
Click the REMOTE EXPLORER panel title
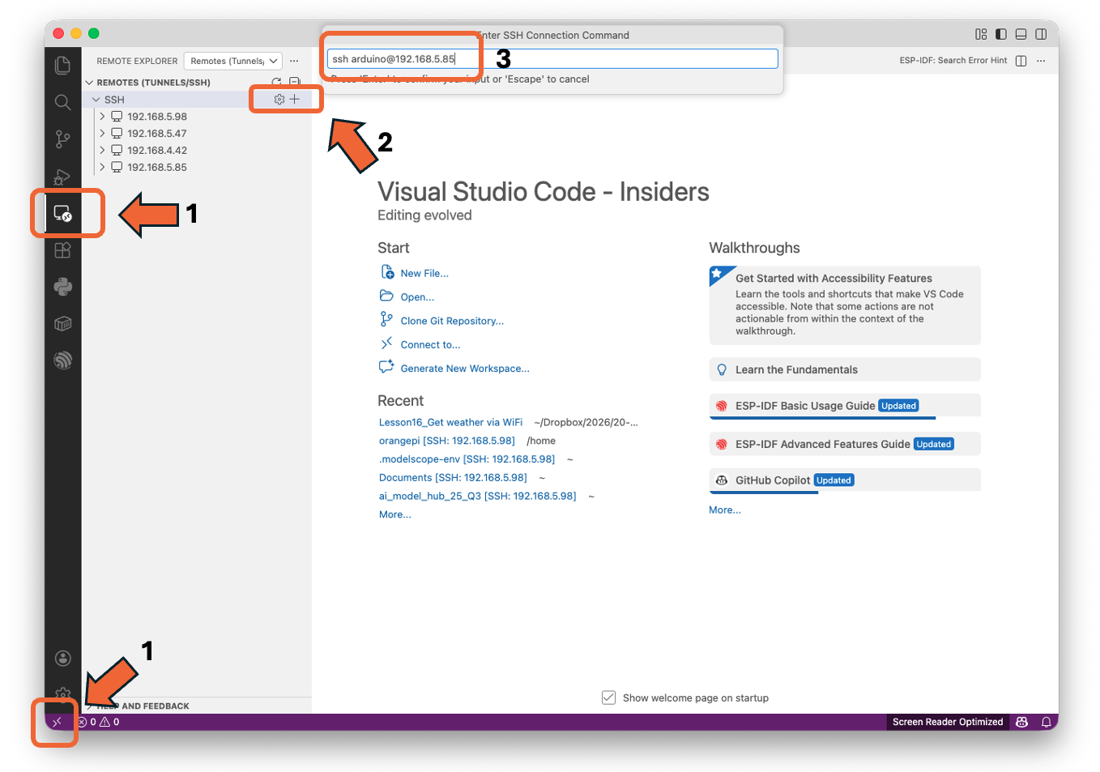click(x=137, y=61)
